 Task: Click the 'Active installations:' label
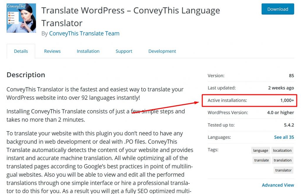click(x=227, y=100)
